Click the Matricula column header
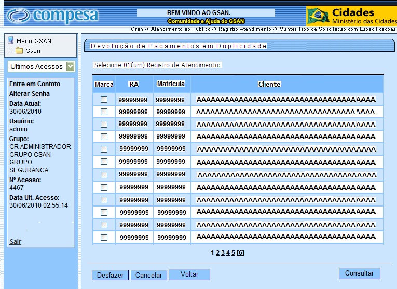This screenshot has width=397, height=289. click(171, 84)
